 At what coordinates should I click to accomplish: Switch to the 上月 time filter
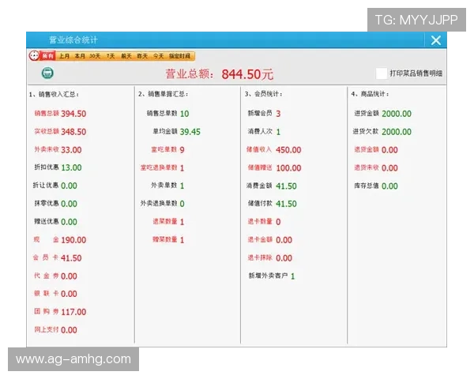coord(64,56)
